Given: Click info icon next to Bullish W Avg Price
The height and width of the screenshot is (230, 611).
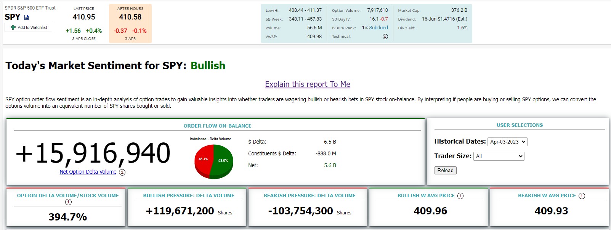Looking at the screenshot, I should [460, 196].
